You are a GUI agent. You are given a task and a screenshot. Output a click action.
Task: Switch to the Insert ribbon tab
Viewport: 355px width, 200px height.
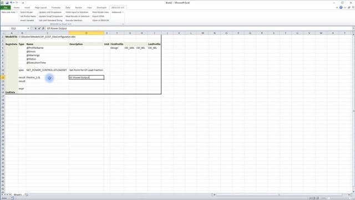tap(27, 7)
